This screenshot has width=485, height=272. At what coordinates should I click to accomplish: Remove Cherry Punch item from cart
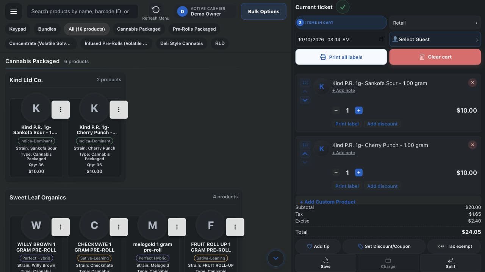click(x=472, y=145)
